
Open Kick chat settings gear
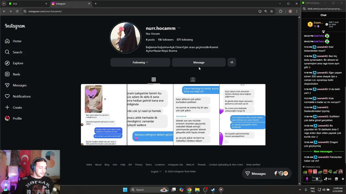click(x=343, y=179)
